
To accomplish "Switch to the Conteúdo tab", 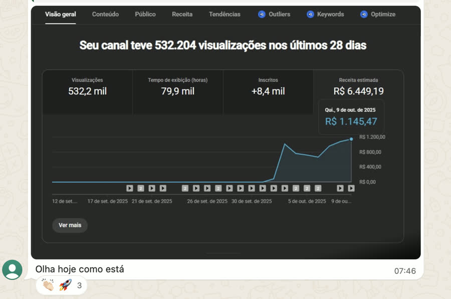I will click(105, 14).
